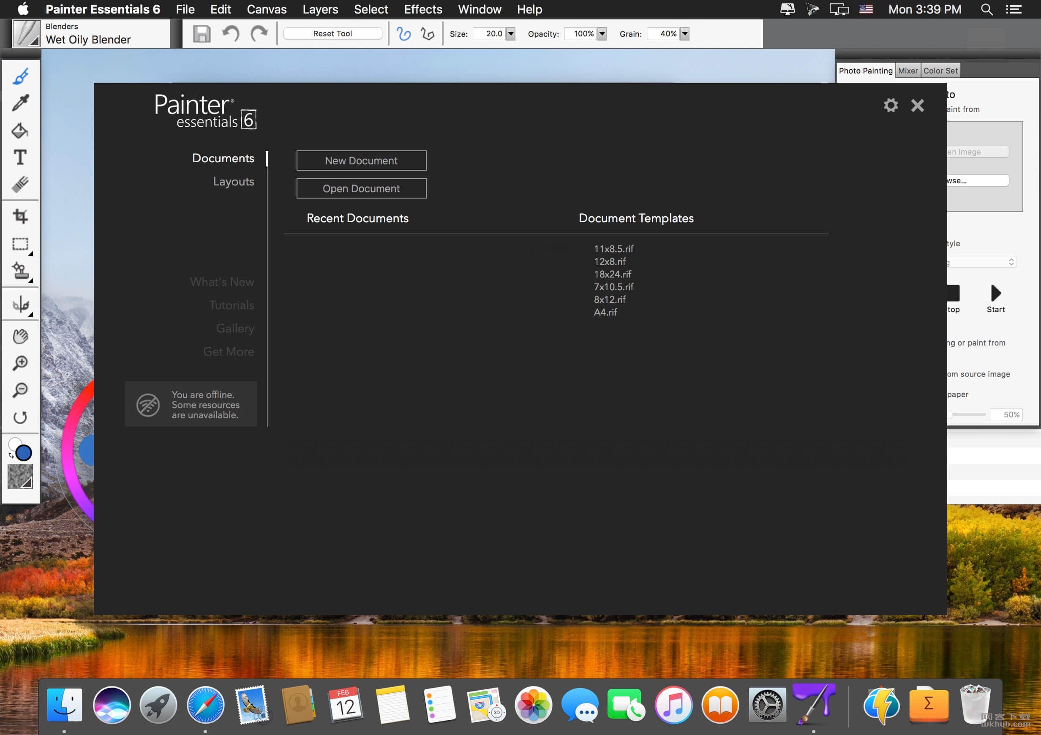Close the welcome screen with X

[x=918, y=105]
